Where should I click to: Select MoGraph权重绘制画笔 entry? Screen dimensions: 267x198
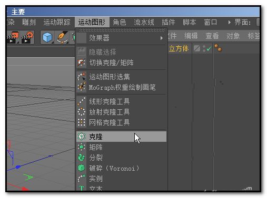click(x=121, y=87)
